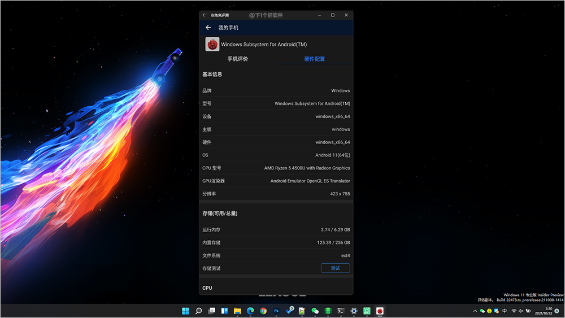
Task: Switch to the 手机评价 tab
Action: (x=238, y=59)
